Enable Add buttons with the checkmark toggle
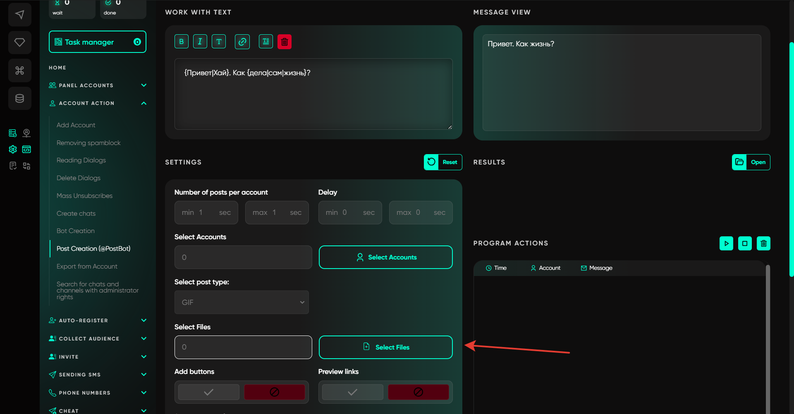794x414 pixels. point(209,392)
